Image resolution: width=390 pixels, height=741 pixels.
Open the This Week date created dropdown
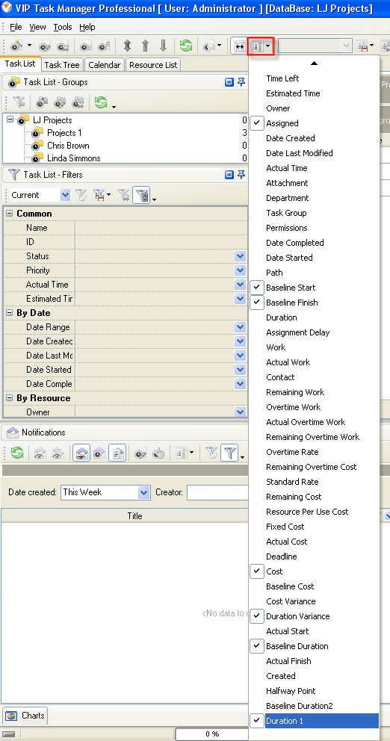(x=144, y=492)
